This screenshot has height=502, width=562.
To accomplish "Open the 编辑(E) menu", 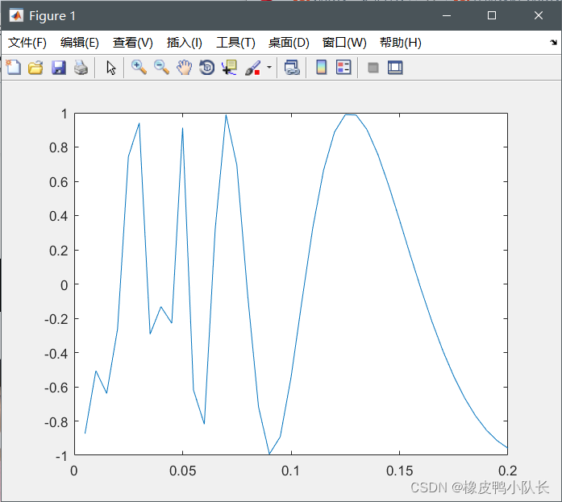I will click(x=80, y=43).
